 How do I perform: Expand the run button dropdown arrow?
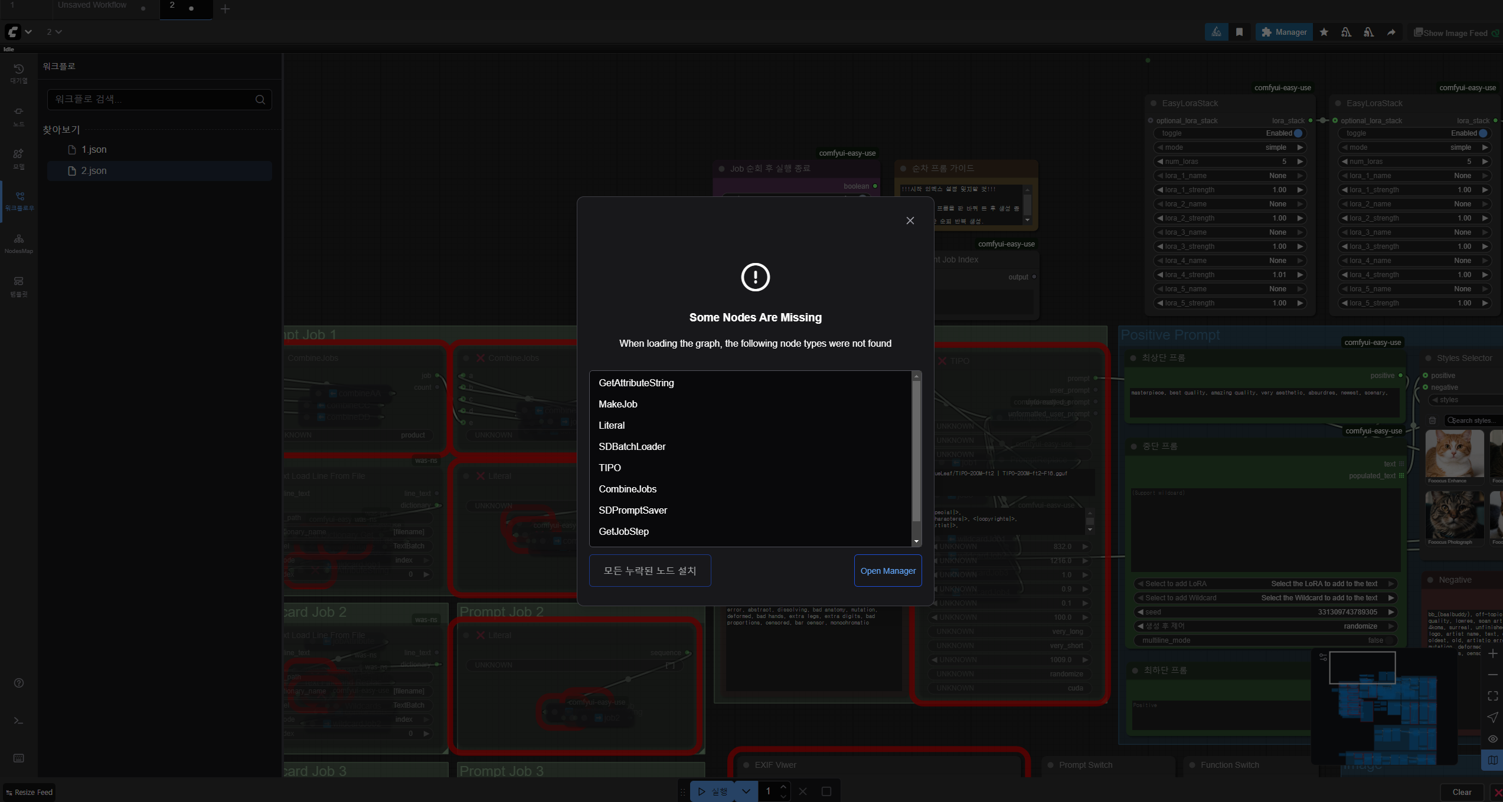pos(746,791)
